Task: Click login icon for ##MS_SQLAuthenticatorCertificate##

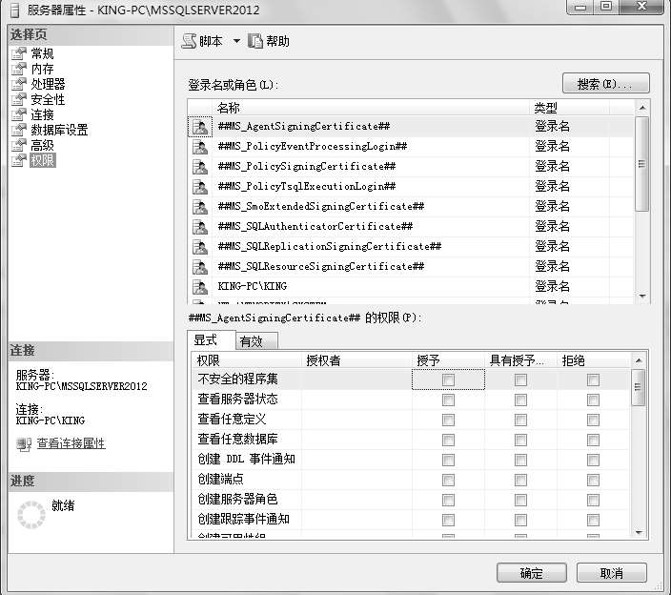Action: click(200, 226)
